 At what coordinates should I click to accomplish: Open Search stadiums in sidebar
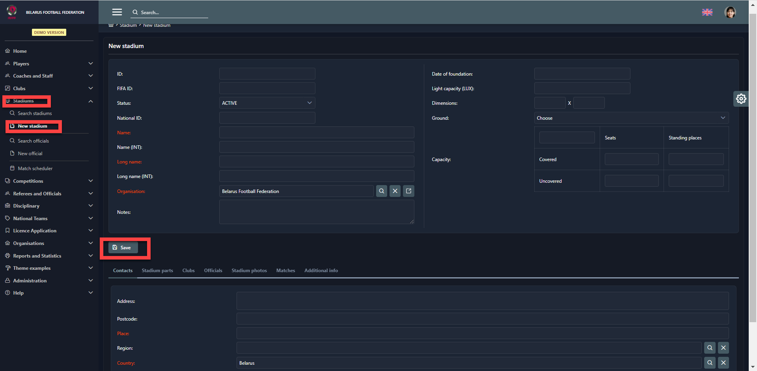35,113
